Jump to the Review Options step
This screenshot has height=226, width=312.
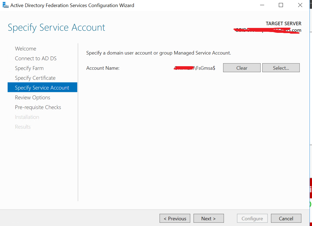pos(33,97)
